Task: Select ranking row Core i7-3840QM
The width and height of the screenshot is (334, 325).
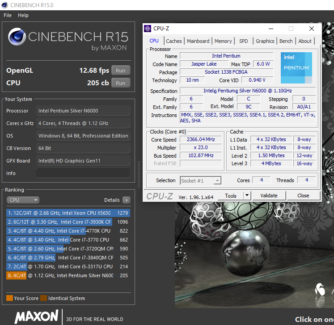Action: 68,258
